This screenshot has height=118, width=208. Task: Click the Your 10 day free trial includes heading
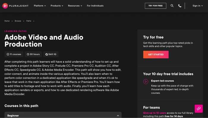point(168,74)
